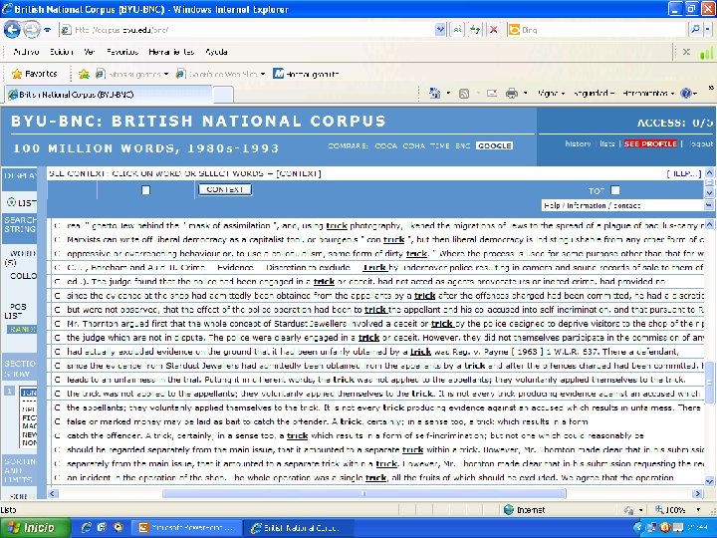Open the Herramientas menu in menu bar
This screenshot has height=538, width=717.
[x=171, y=52]
